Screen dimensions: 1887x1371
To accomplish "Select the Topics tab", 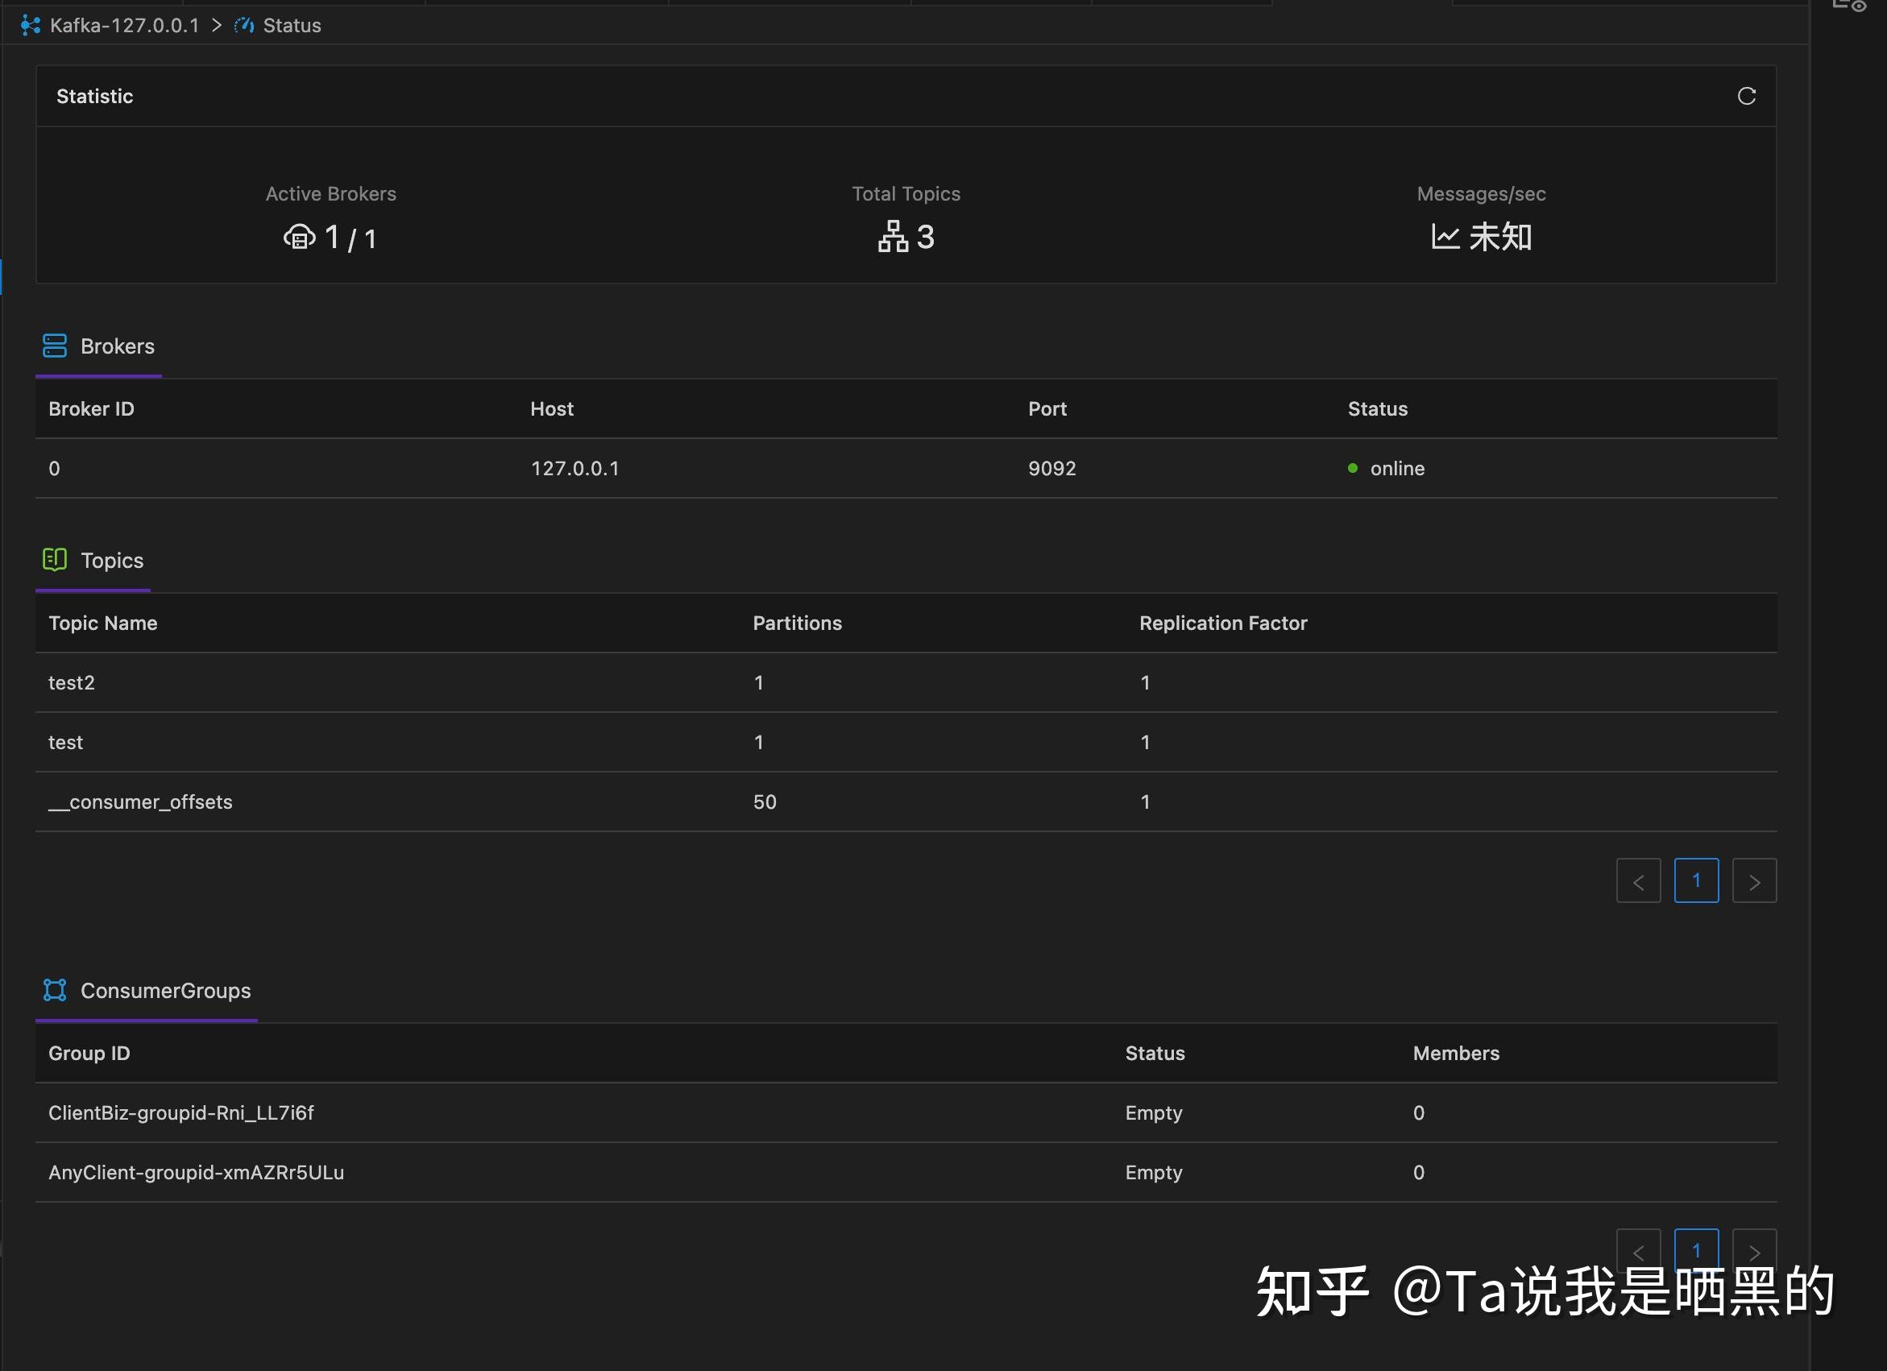I will click(93, 561).
